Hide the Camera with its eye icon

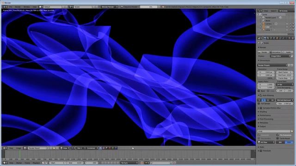287,24
